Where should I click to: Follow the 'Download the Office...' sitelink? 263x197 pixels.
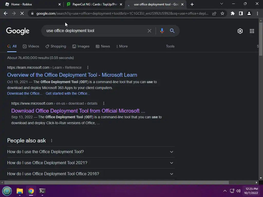pos(25,93)
